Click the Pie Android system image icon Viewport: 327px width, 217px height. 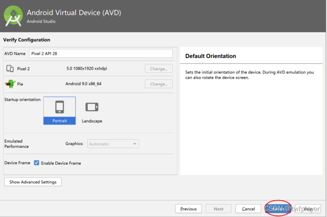click(10, 84)
